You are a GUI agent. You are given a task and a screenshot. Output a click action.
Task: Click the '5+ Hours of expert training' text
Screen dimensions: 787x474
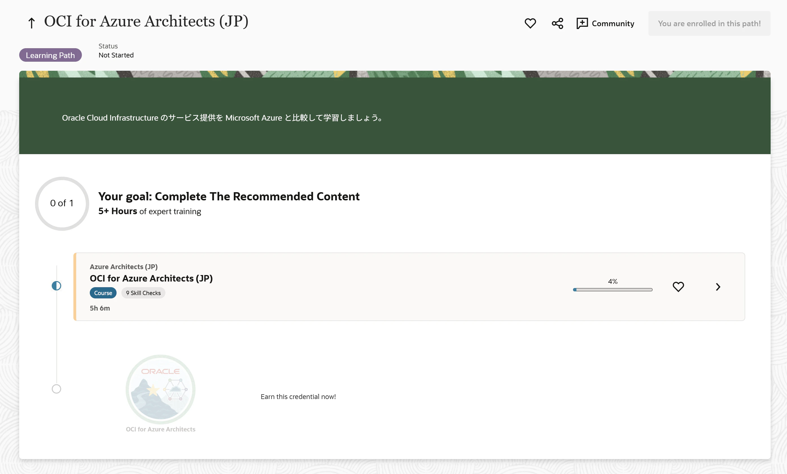150,211
